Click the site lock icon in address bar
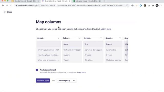Image resolution: width=164 pixels, height=92 pixels. 16,6
